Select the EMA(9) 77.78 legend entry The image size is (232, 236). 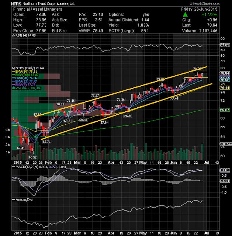[x=24, y=85]
